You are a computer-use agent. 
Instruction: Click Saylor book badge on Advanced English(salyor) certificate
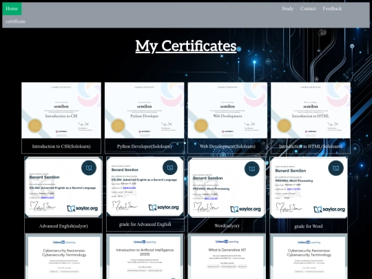(89, 167)
